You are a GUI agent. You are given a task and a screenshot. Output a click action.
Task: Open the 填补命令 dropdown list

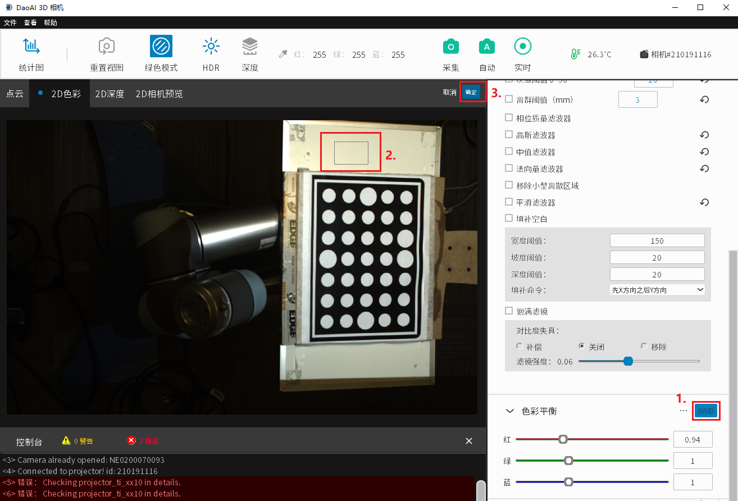pos(657,290)
